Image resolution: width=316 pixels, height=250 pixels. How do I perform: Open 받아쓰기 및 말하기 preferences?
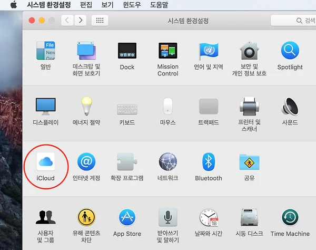[x=168, y=226]
